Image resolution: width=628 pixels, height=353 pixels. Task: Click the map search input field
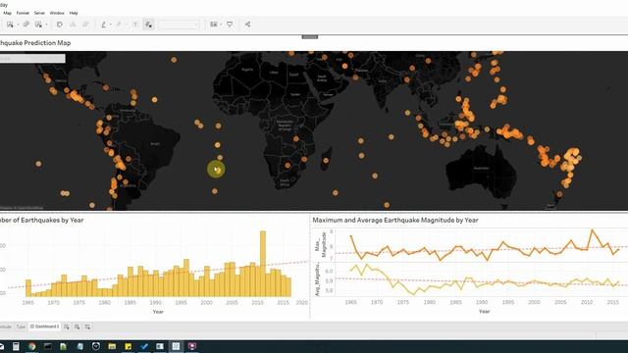pyautogui.click(x=32, y=59)
